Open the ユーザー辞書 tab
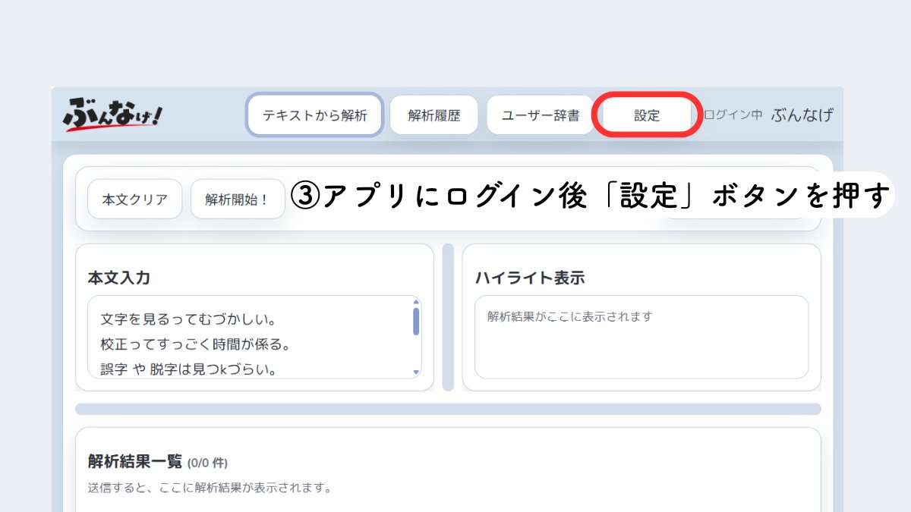 click(x=541, y=116)
